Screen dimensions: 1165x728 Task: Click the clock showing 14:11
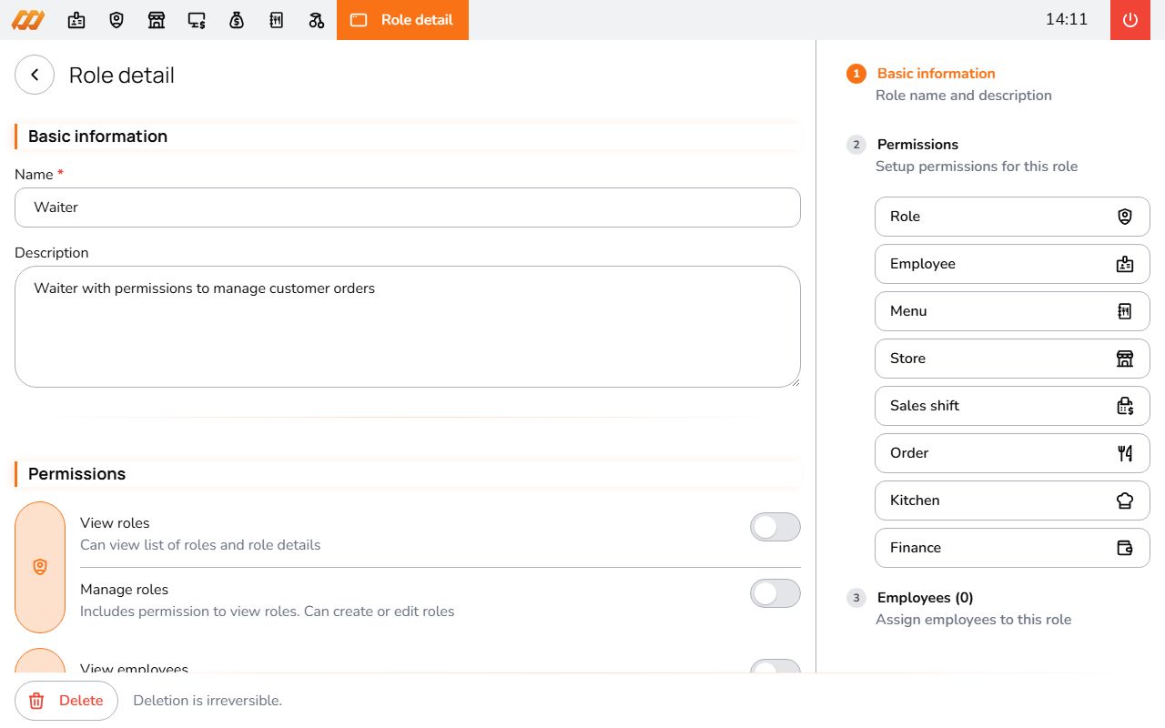(x=1067, y=20)
